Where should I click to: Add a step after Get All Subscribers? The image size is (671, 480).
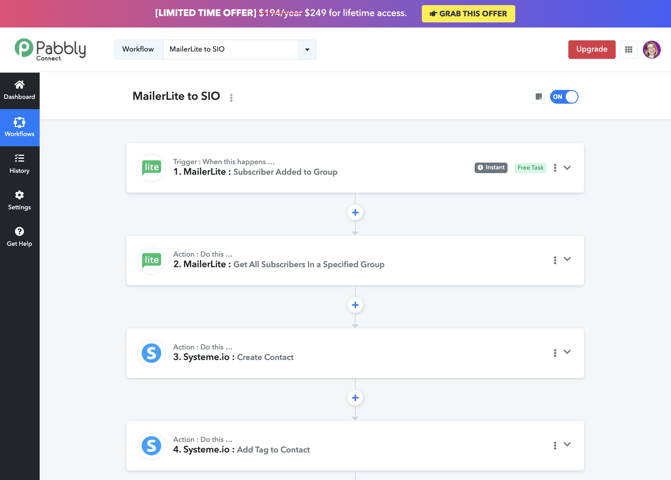point(355,305)
